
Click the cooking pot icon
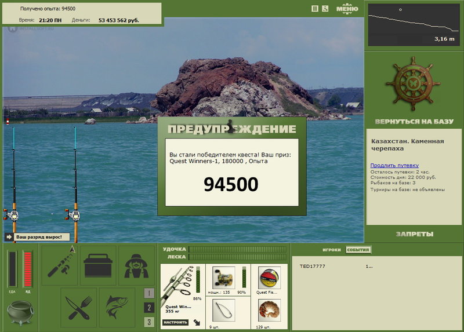click(x=20, y=312)
